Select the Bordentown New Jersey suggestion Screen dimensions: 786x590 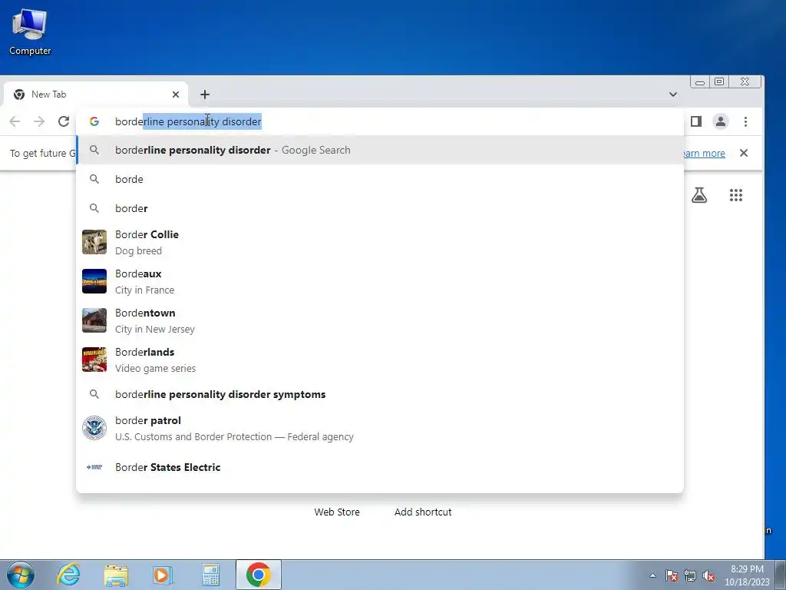380,320
